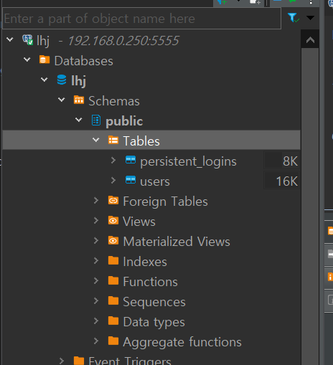Expand the Foreign Tables chevron
The image size is (333, 365).
(96, 200)
